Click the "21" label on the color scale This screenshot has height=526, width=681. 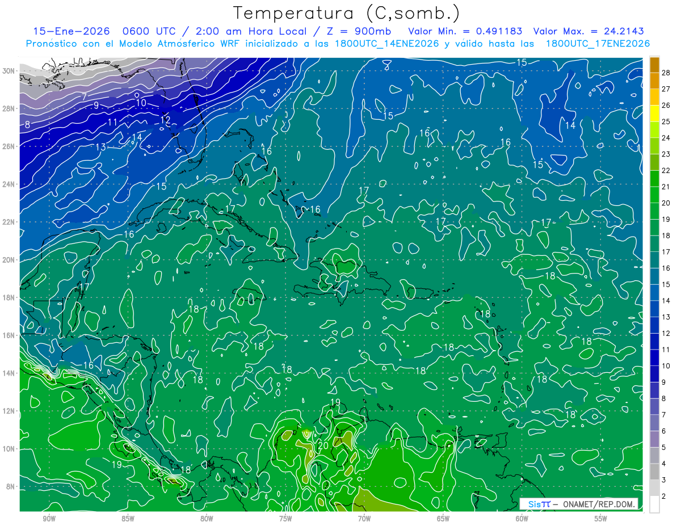click(666, 187)
